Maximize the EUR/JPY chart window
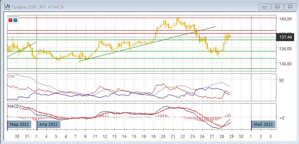Viewport: 299px width, 144px height. tap(277, 6)
